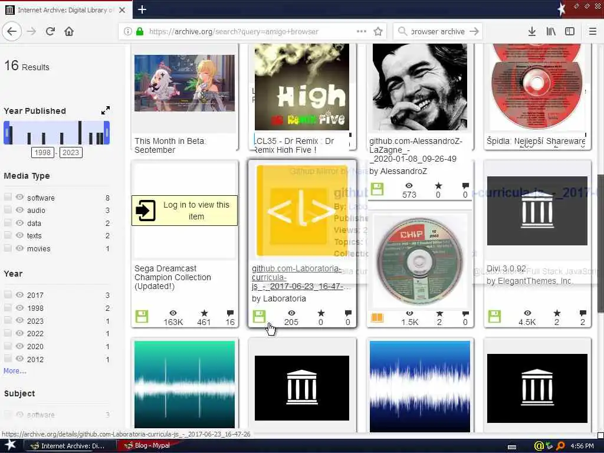Open the High Five remix album thumbnail

[x=302, y=87]
